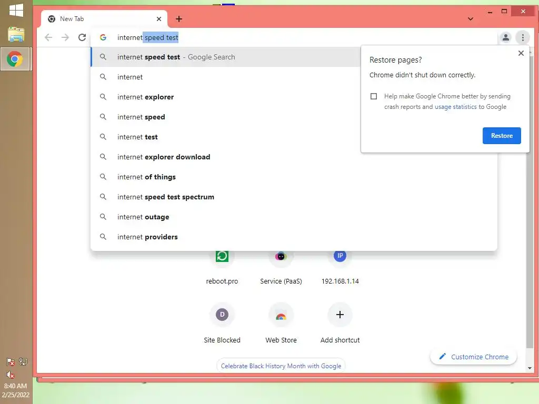Click search icon beside 'internet of things'
Screen dimensions: 539x404
pos(103,177)
